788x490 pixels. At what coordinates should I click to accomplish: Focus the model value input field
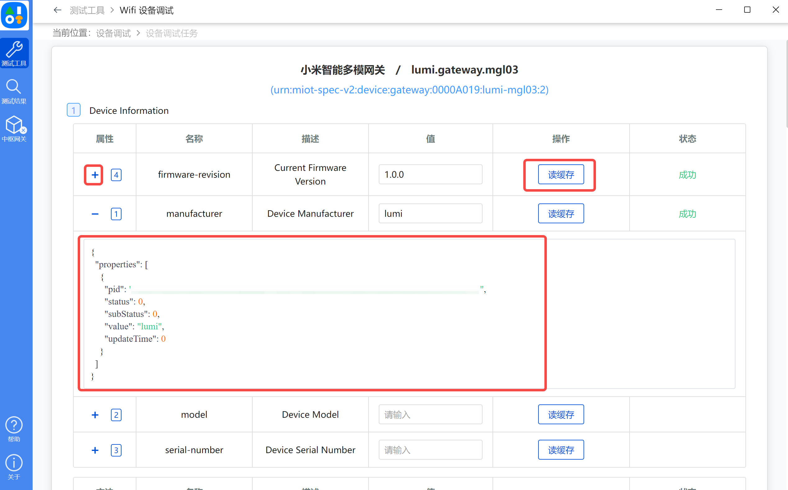430,415
